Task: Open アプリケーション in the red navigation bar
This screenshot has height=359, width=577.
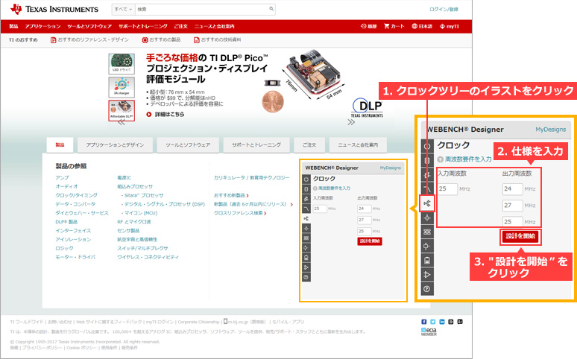Action: pyautogui.click(x=42, y=26)
